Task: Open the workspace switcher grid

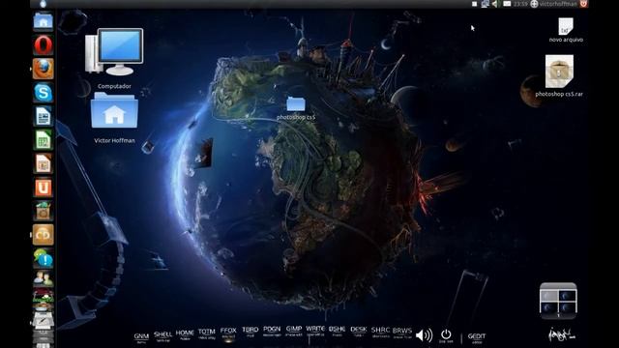Action: pyautogui.click(x=558, y=301)
